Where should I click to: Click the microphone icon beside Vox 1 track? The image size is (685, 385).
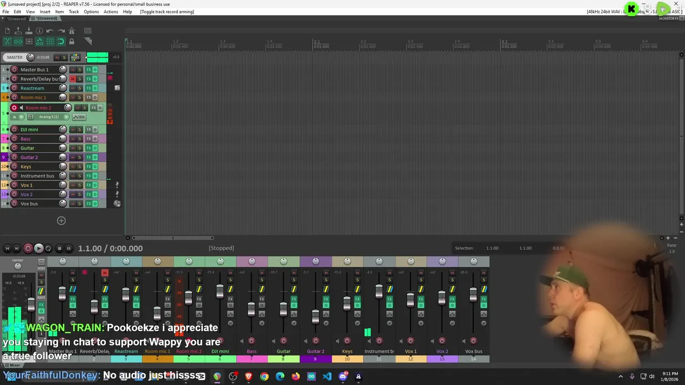tap(117, 185)
